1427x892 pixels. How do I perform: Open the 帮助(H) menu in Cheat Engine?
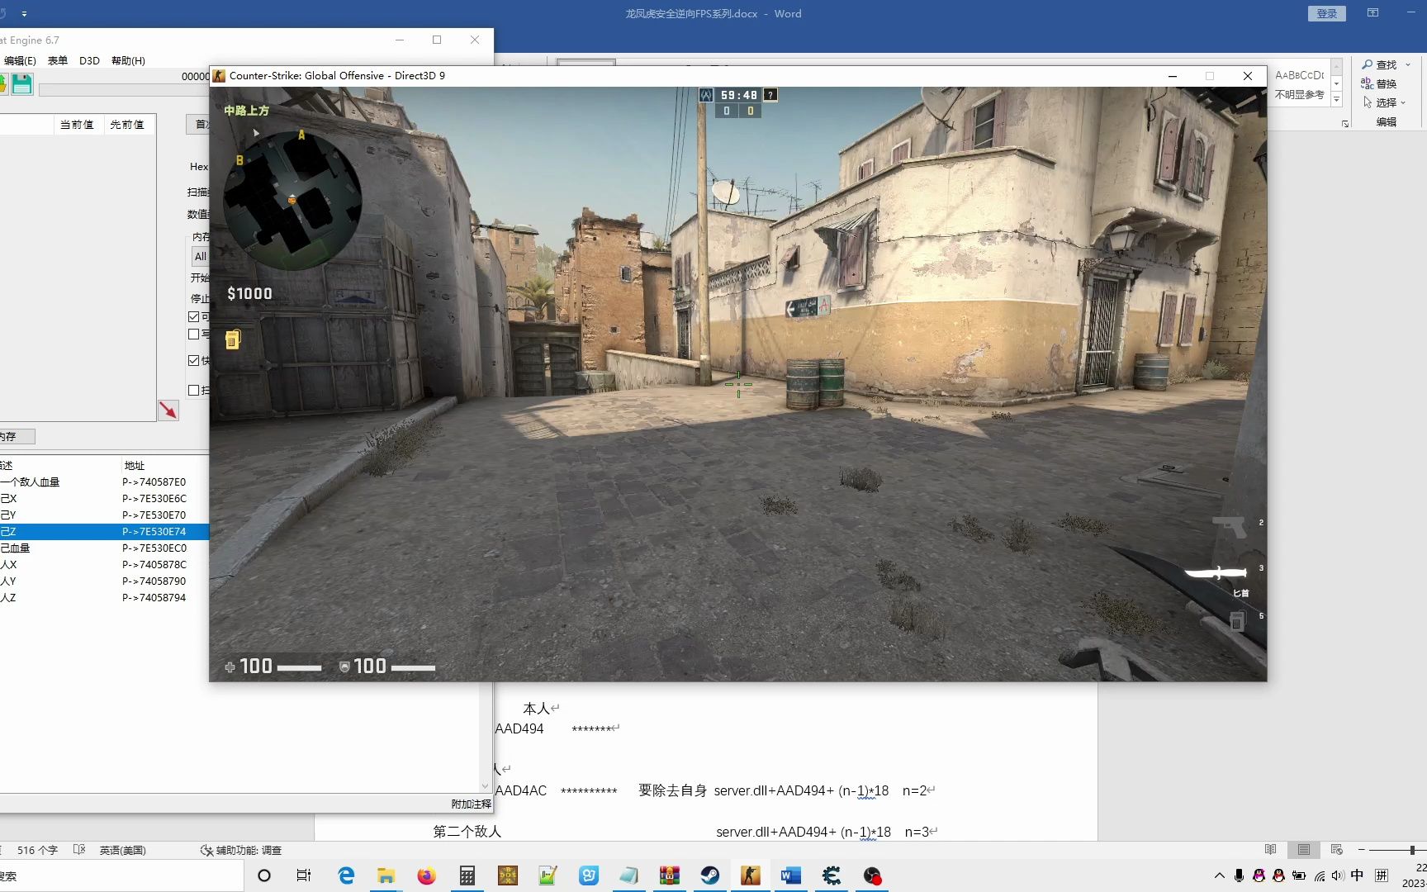click(128, 60)
